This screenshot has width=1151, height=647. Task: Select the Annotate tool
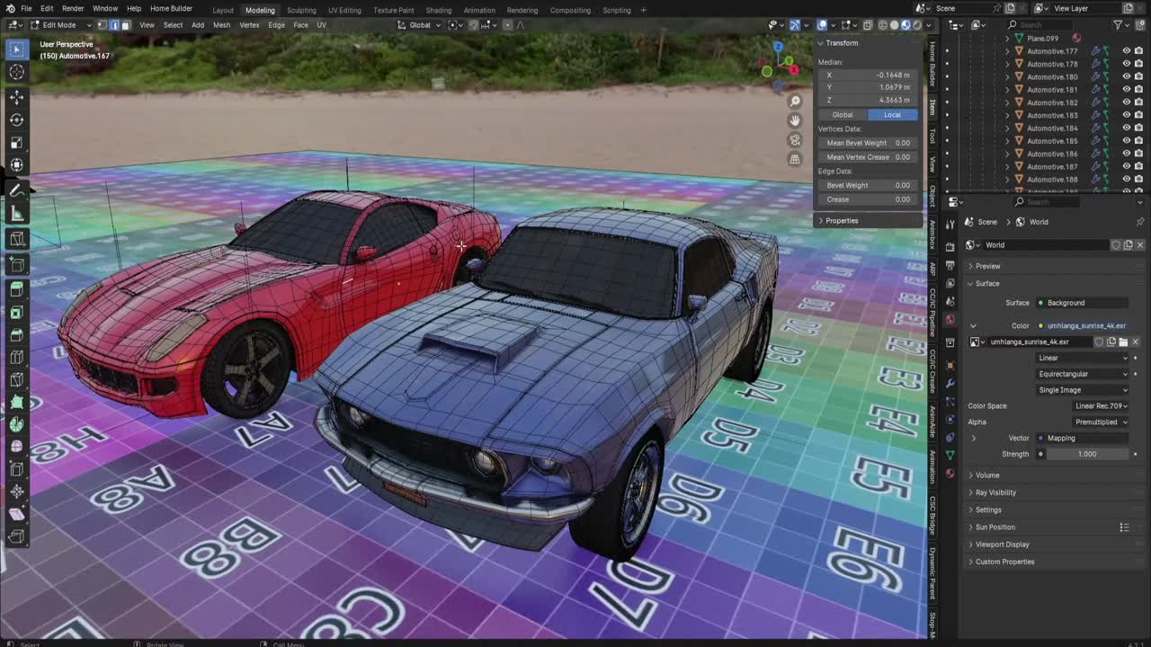(x=16, y=190)
